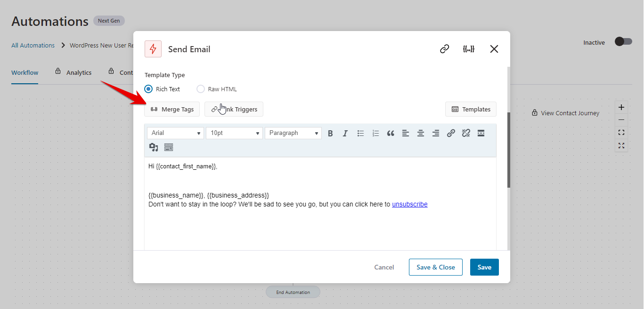The width and height of the screenshot is (644, 309).
Task: Change the 10pt font size dropdown
Action: [234, 133]
